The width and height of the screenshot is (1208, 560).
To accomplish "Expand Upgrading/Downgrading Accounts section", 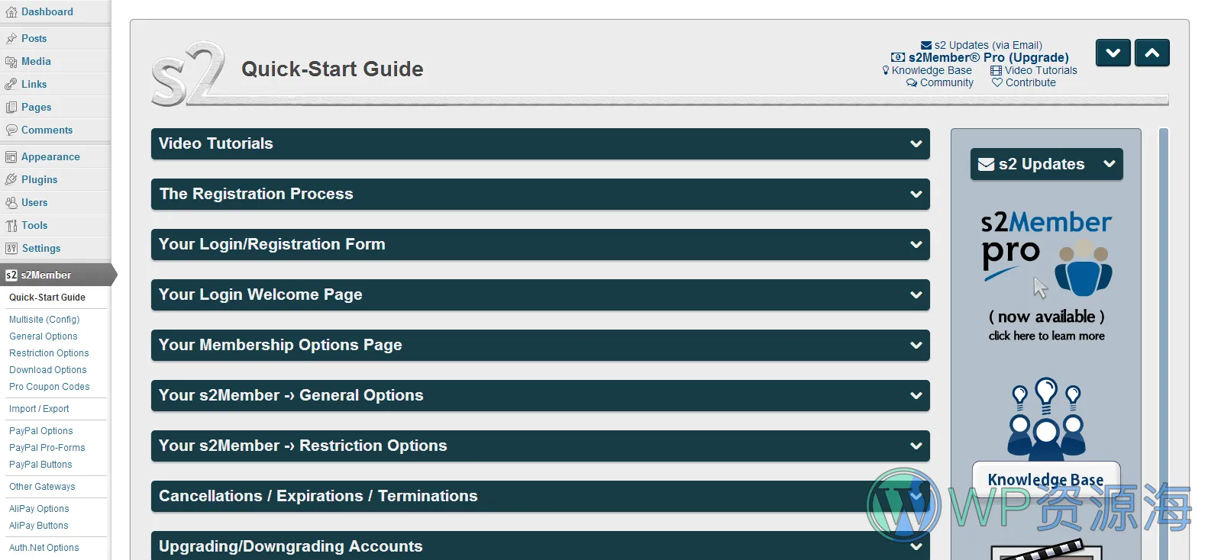I will [541, 546].
